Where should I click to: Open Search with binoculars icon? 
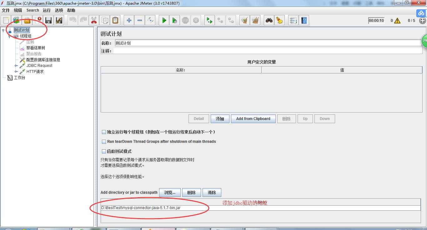click(x=269, y=21)
